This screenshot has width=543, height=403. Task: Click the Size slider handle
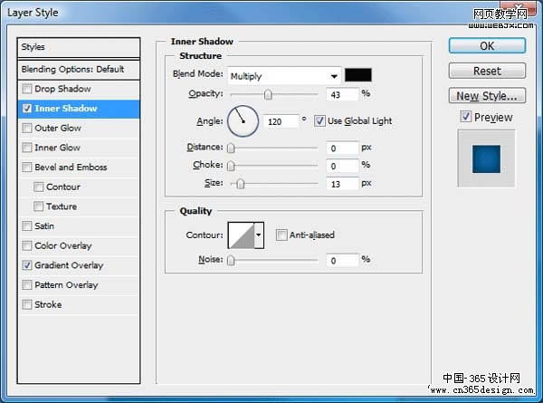[x=241, y=184]
